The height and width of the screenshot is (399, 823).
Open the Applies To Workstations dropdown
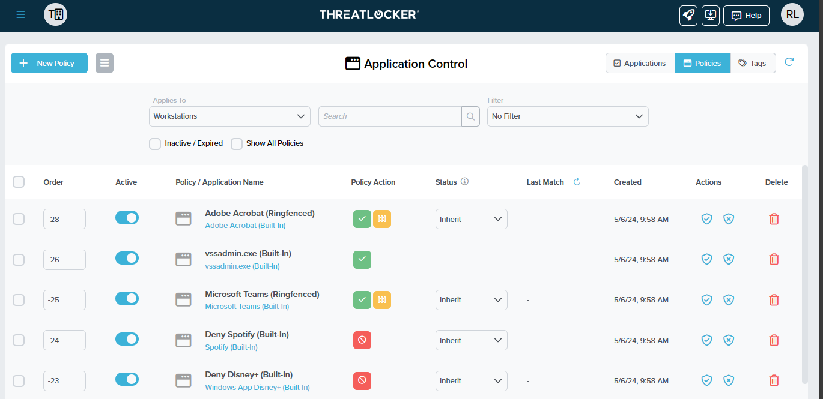point(229,116)
